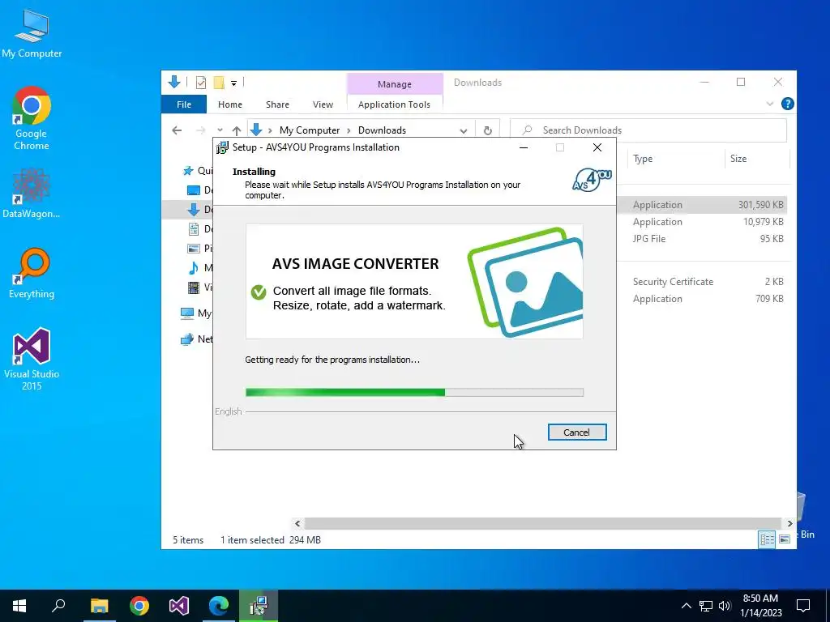Minimize the Setup installer window

[x=524, y=147]
